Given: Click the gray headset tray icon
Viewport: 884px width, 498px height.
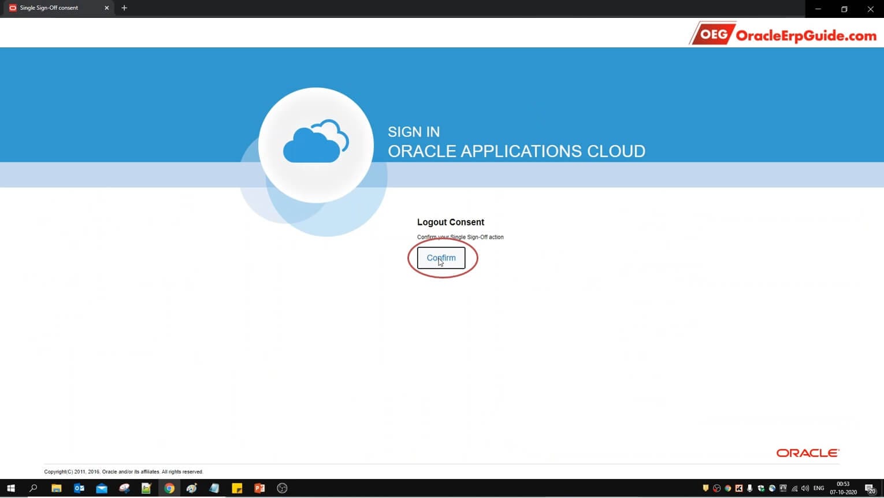Looking at the screenshot, I should [x=783, y=488].
